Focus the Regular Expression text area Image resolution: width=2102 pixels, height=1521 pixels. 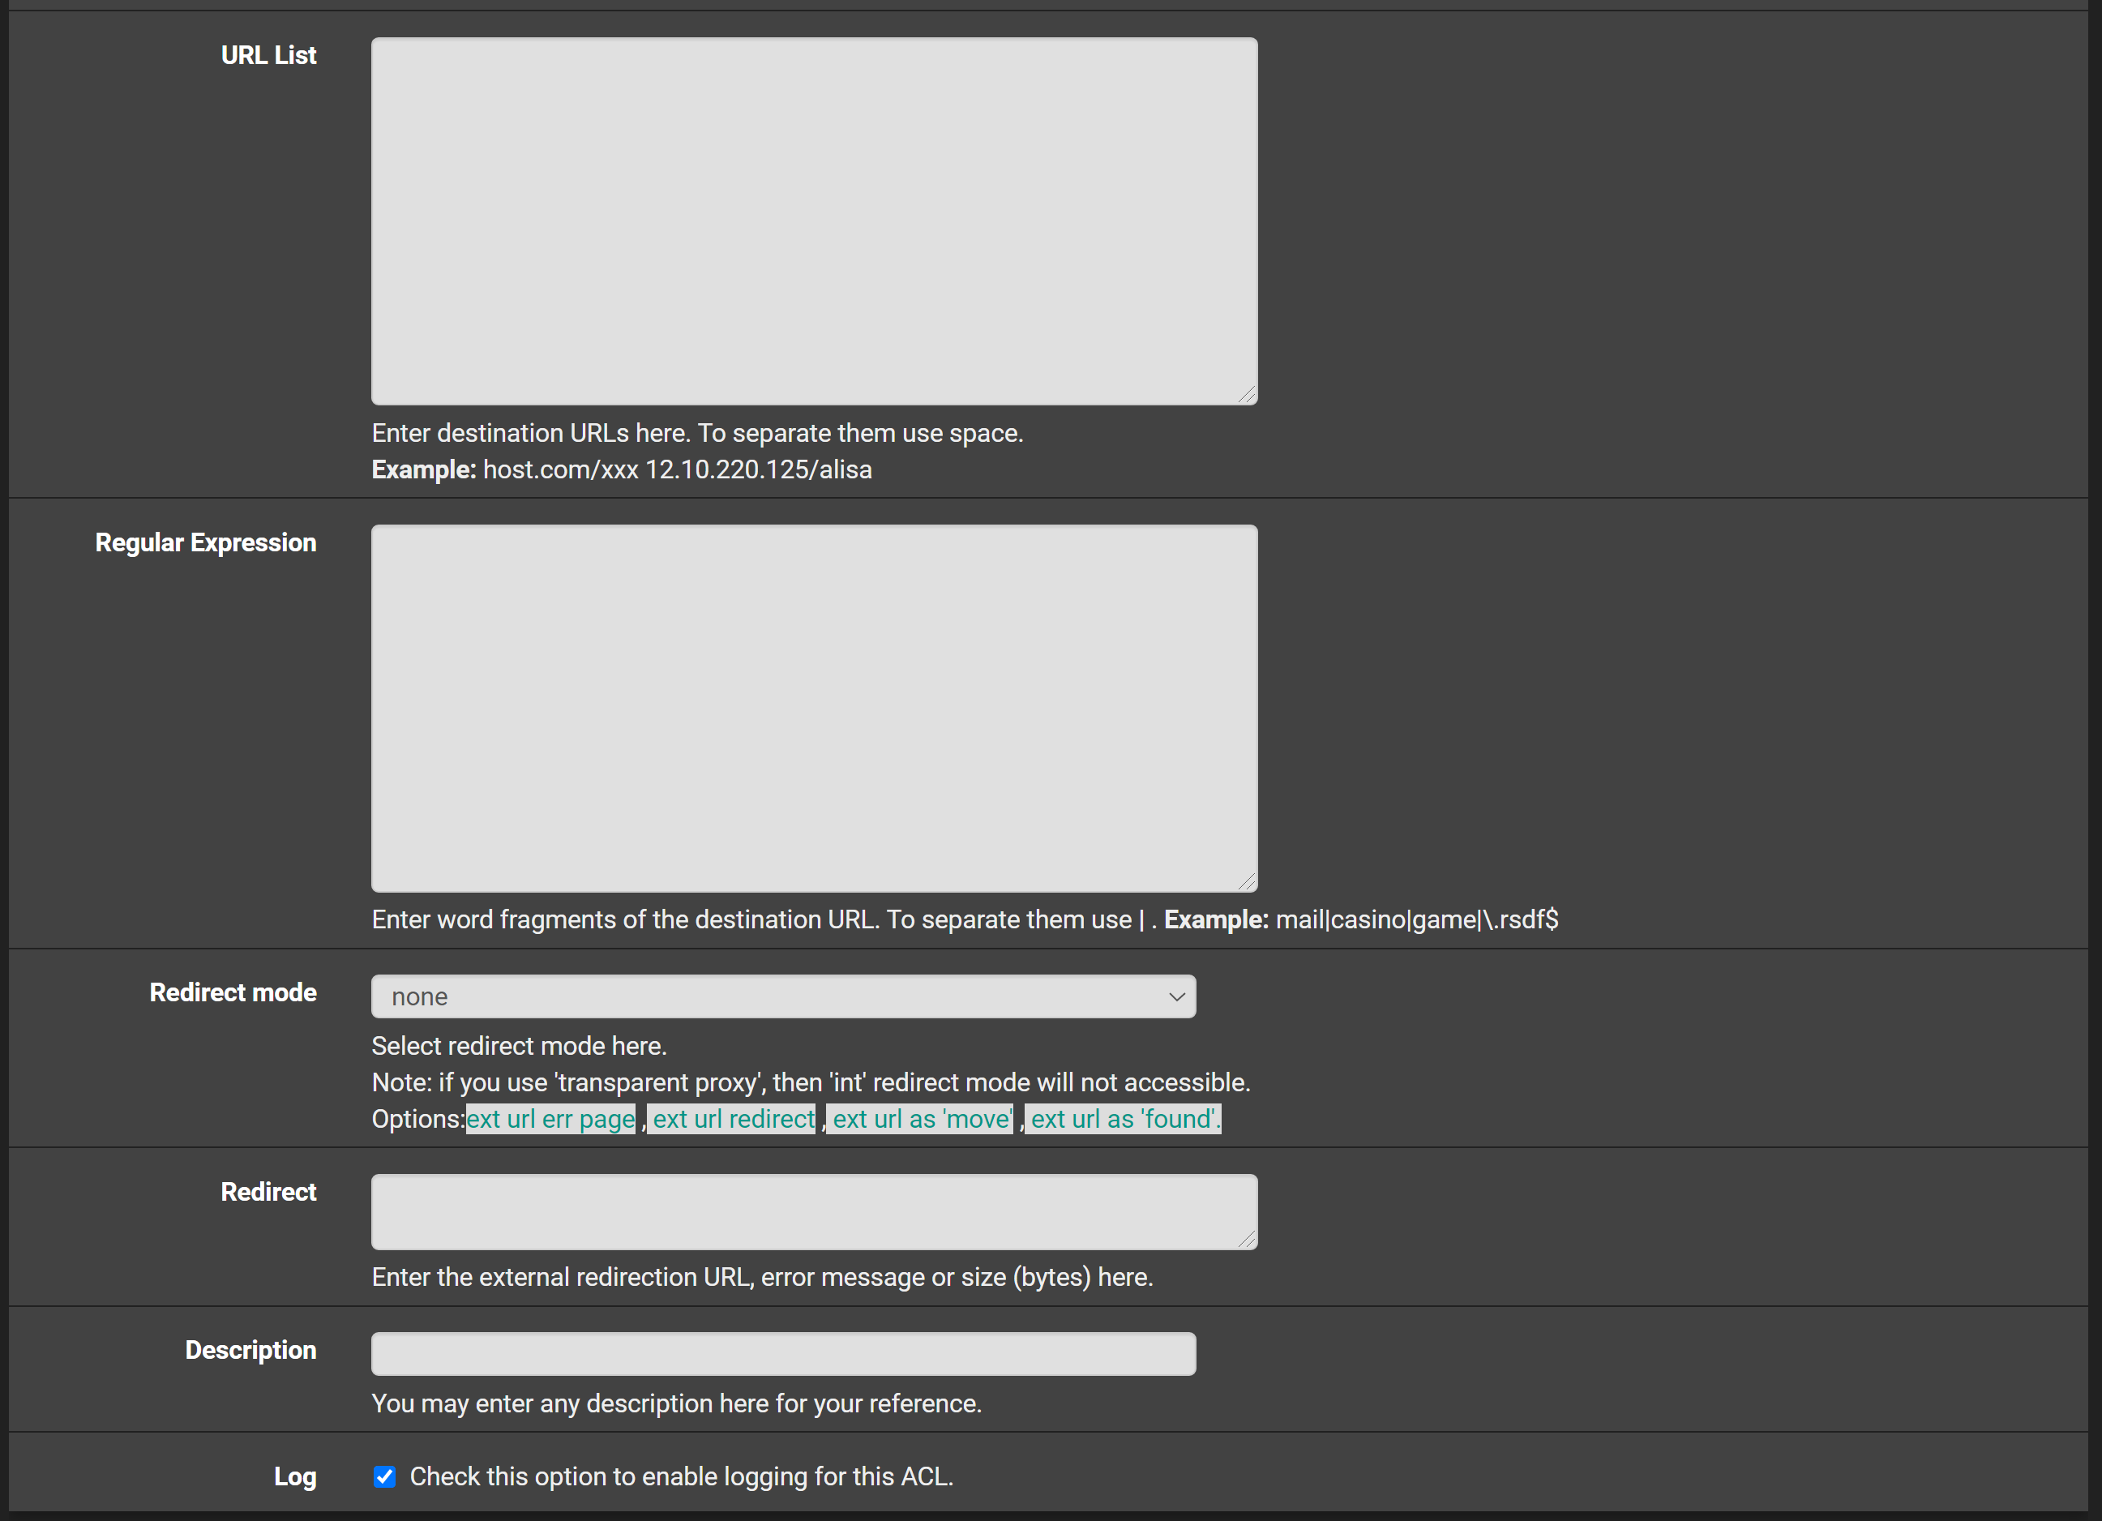[814, 708]
